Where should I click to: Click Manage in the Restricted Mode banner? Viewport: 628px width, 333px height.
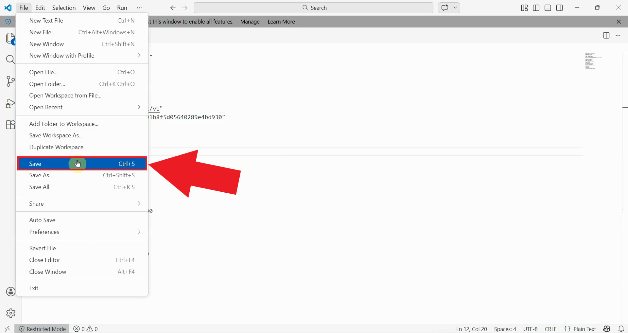[250, 22]
